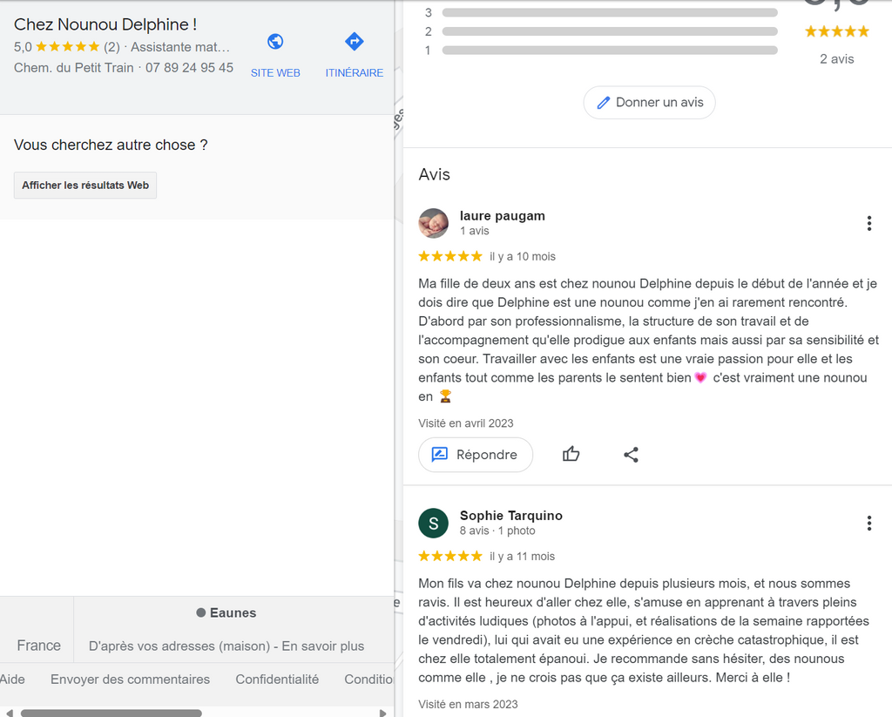Like laure paugam's review with thumbs-up

point(571,454)
